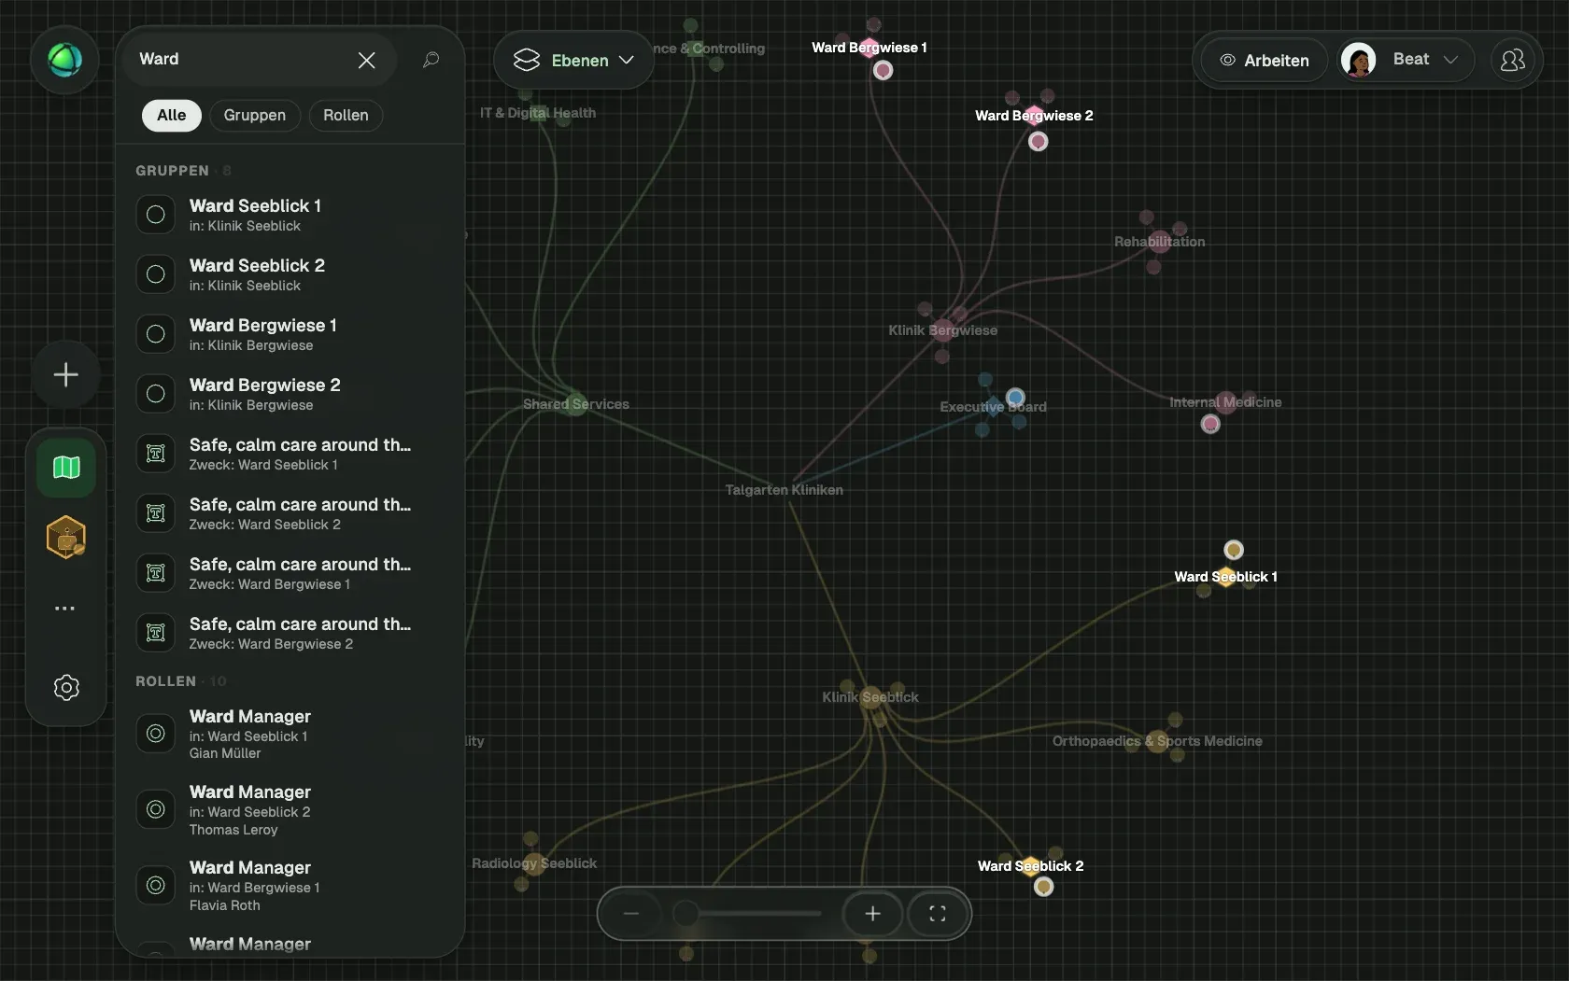Select the Gruppen filter chip
This screenshot has height=981, width=1569.
click(254, 115)
